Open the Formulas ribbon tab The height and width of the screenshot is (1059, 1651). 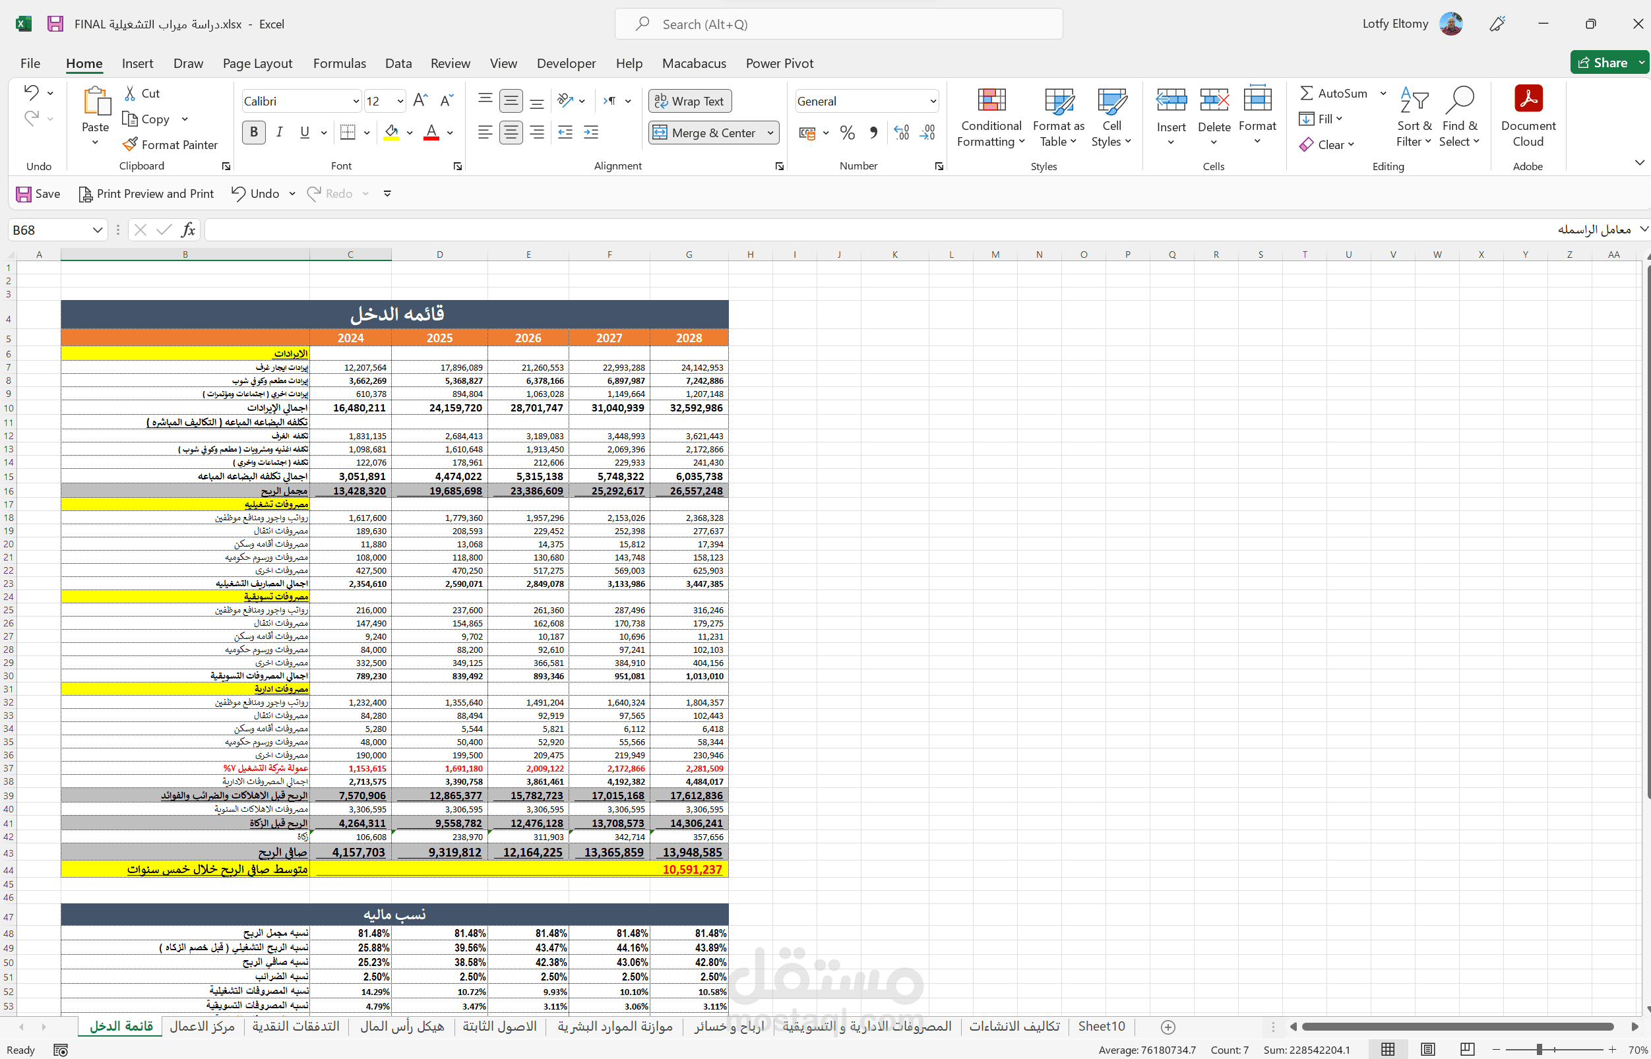pos(339,63)
